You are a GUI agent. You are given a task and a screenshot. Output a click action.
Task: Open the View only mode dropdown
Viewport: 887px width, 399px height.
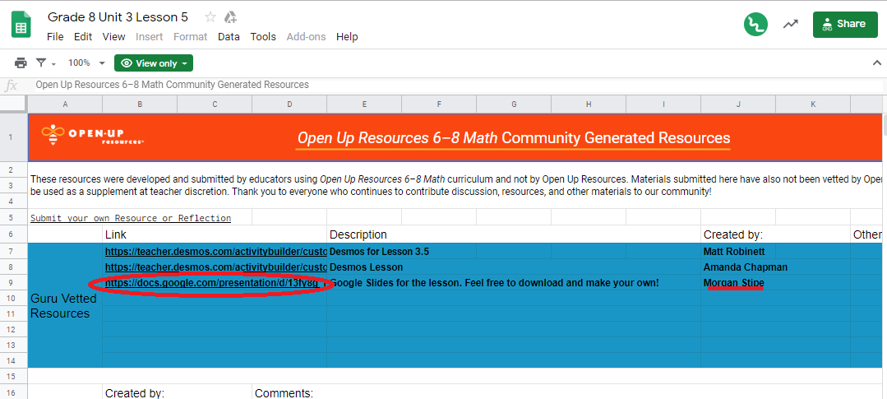[154, 63]
